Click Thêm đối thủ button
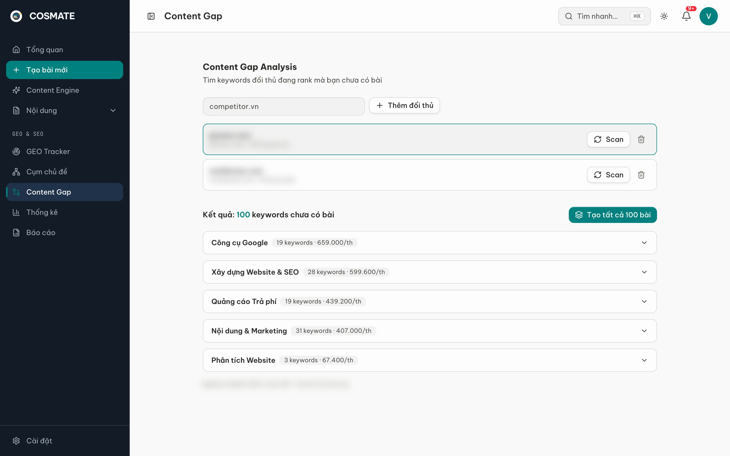Image resolution: width=730 pixels, height=456 pixels. [x=404, y=105]
